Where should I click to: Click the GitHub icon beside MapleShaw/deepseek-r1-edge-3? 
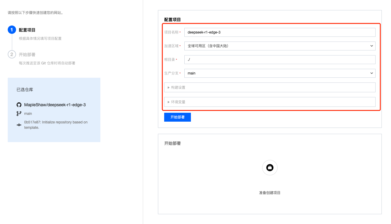point(19,105)
